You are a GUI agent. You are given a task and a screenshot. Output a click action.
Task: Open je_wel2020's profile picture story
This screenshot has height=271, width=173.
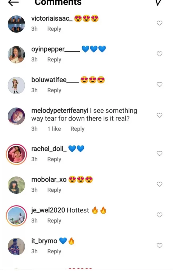(16, 215)
